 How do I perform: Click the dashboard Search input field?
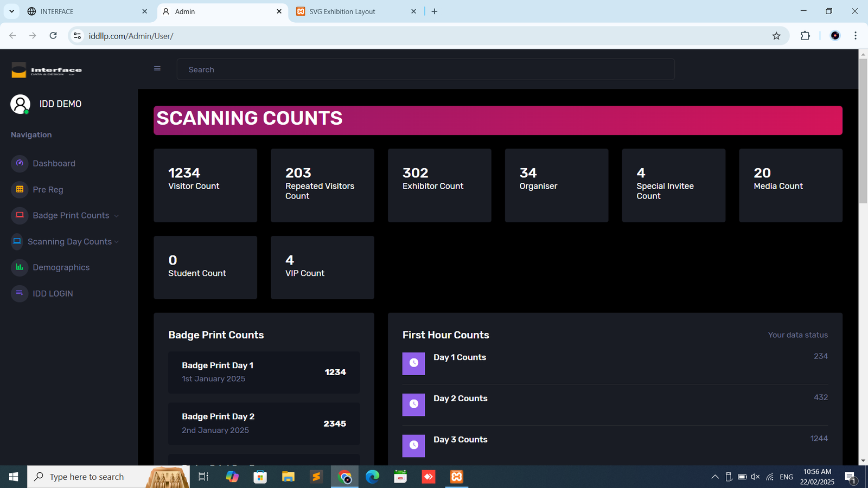click(425, 69)
